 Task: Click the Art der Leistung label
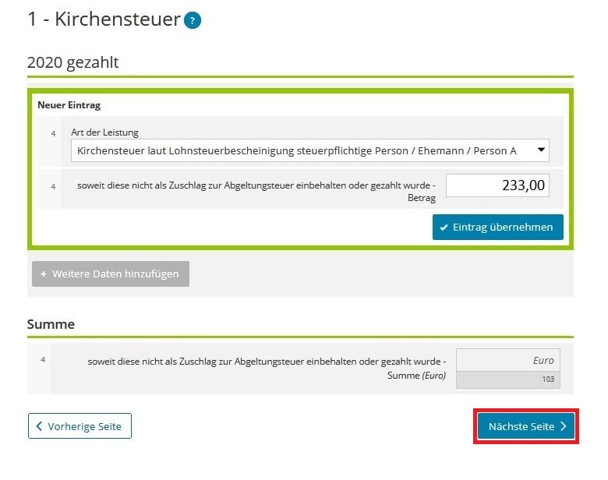(x=104, y=132)
